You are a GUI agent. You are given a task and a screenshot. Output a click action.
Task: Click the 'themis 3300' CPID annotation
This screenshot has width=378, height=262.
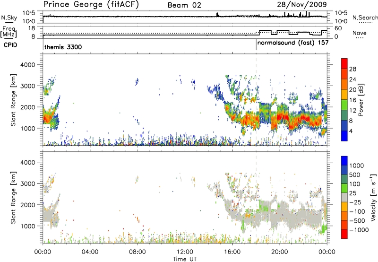63,47
